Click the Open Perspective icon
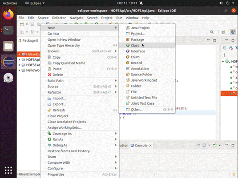The height and width of the screenshot is (178, 238). tap(223, 32)
